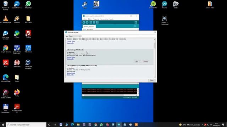Click the Upload arrow button in Arduino toolbar

pyautogui.click(x=87, y=22)
